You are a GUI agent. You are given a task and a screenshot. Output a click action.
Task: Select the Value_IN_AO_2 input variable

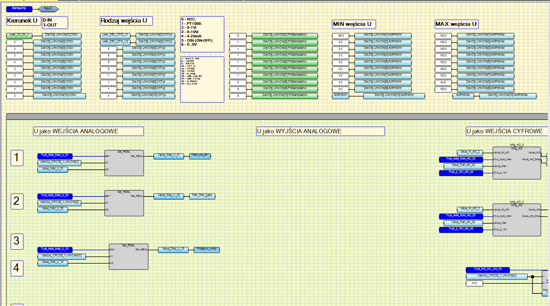coord(470,153)
